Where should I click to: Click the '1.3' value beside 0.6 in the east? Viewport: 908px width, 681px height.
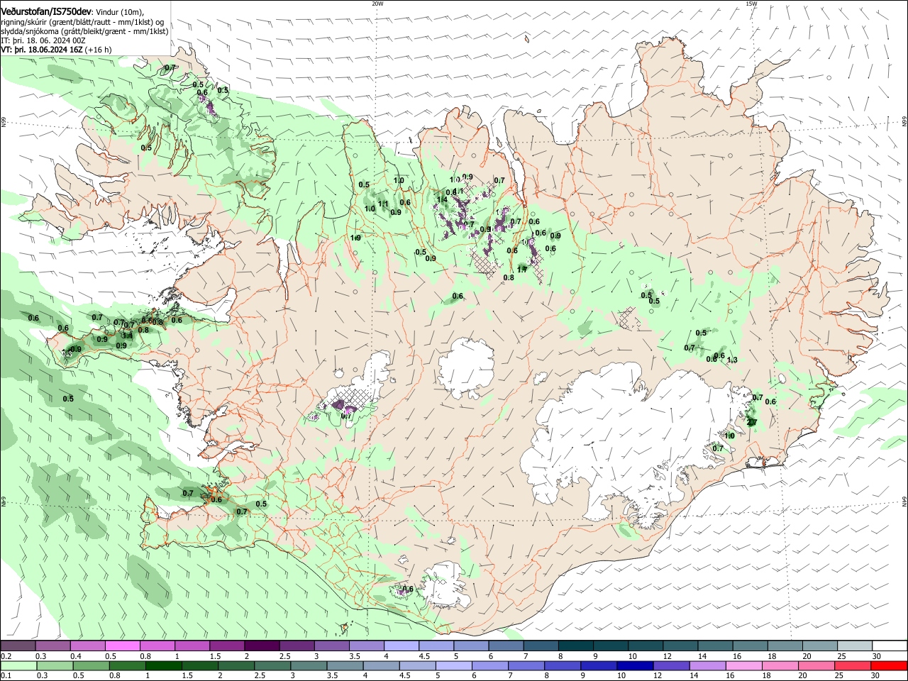click(732, 360)
